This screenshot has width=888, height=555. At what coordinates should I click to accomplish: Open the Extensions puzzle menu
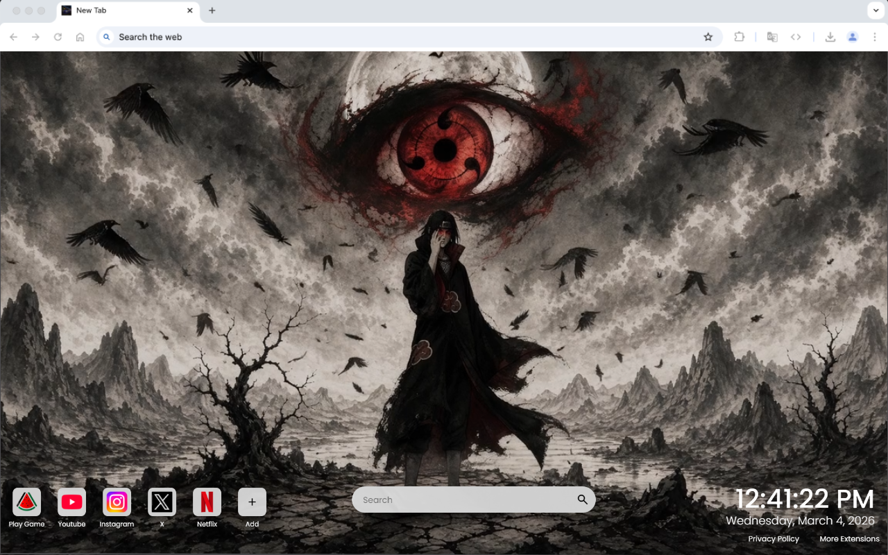click(x=740, y=37)
